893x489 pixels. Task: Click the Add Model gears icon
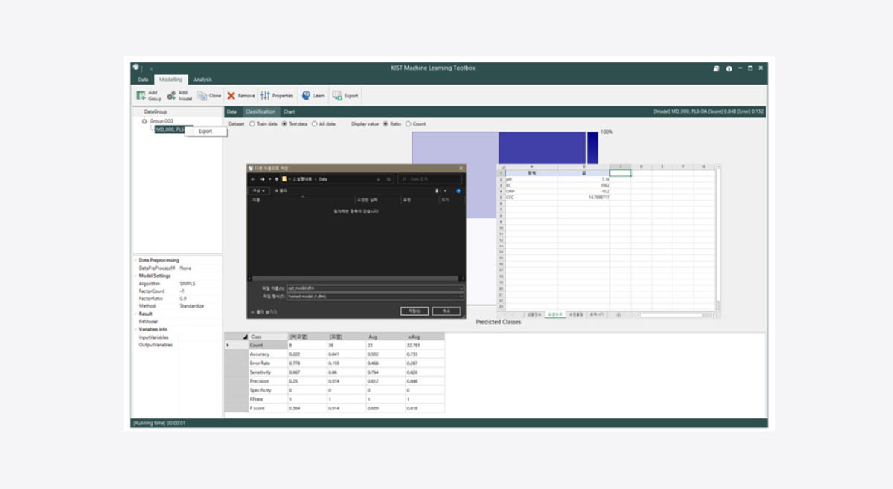pyautogui.click(x=172, y=96)
